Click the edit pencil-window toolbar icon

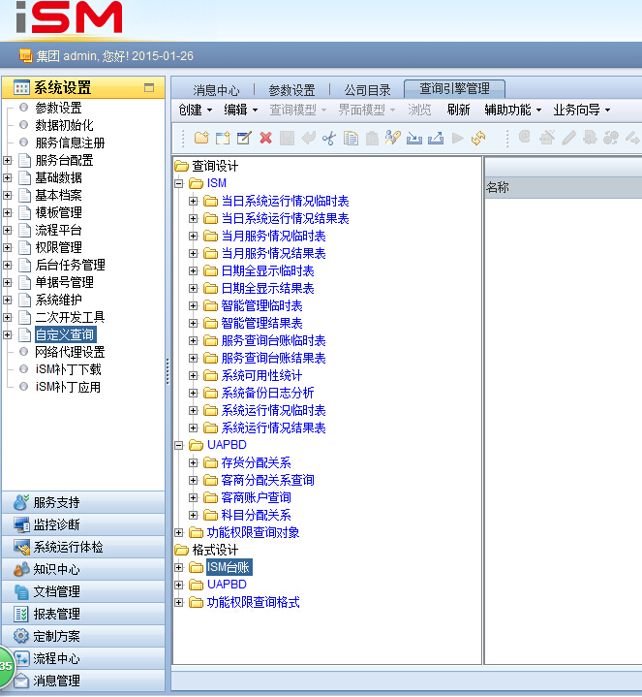[x=244, y=138]
